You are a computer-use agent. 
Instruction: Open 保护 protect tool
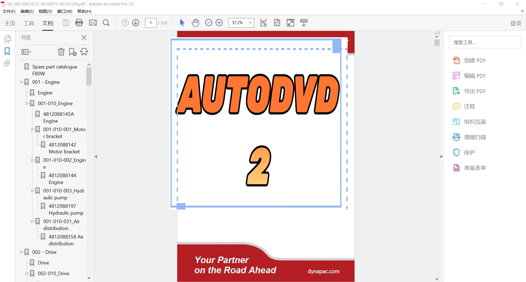click(464, 152)
